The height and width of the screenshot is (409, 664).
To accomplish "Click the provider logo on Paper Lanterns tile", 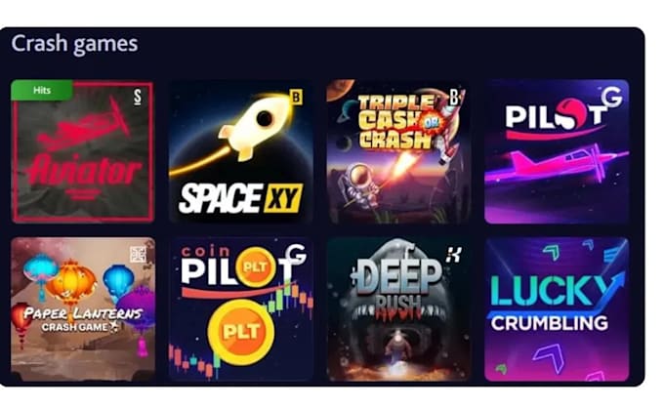I will click(138, 255).
